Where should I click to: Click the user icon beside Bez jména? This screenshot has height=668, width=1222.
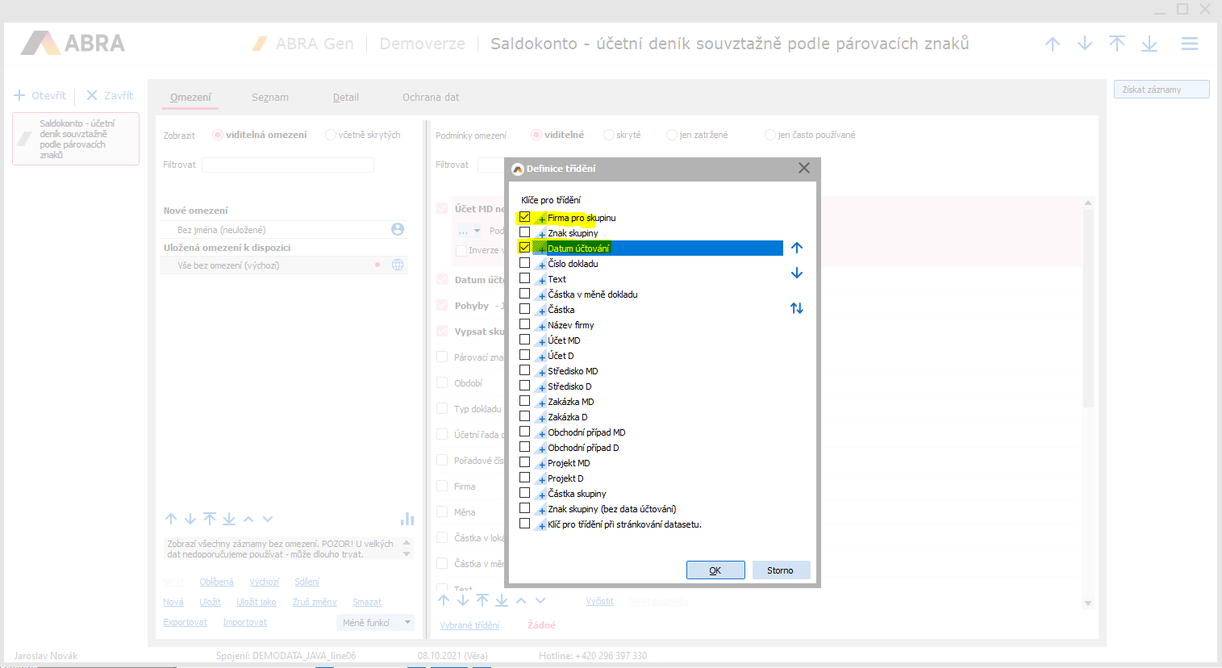(x=398, y=229)
